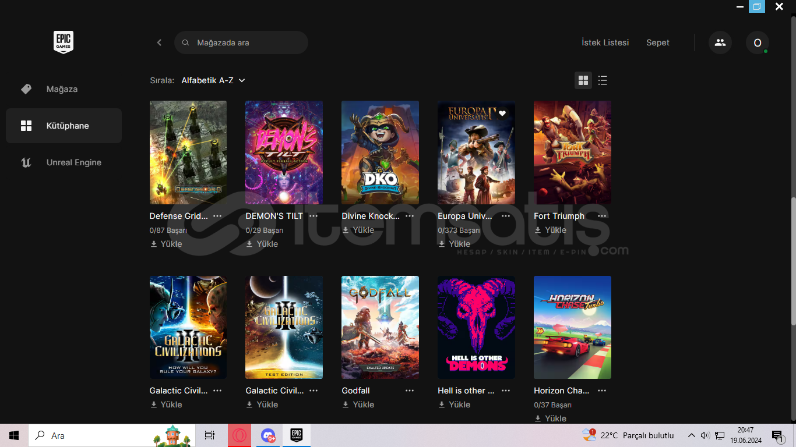Show hidden system tray icons

692,435
